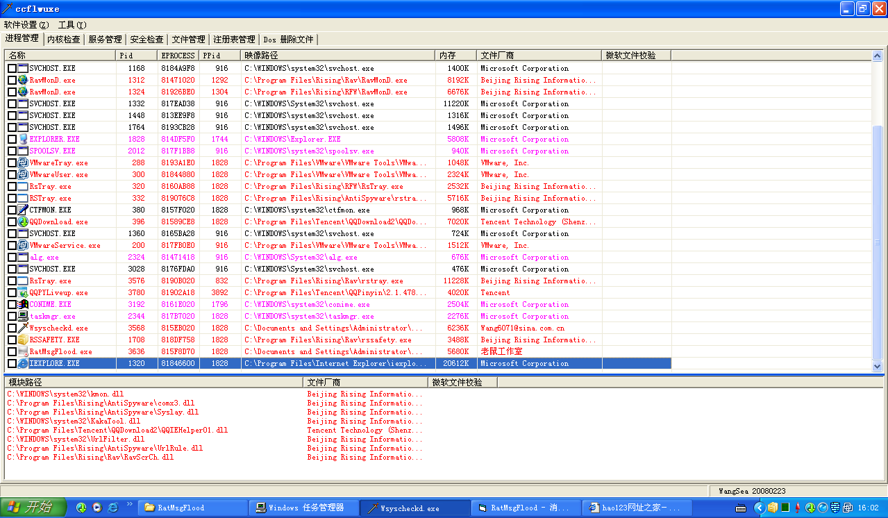Click the QQDownload.exe process icon

(23, 222)
